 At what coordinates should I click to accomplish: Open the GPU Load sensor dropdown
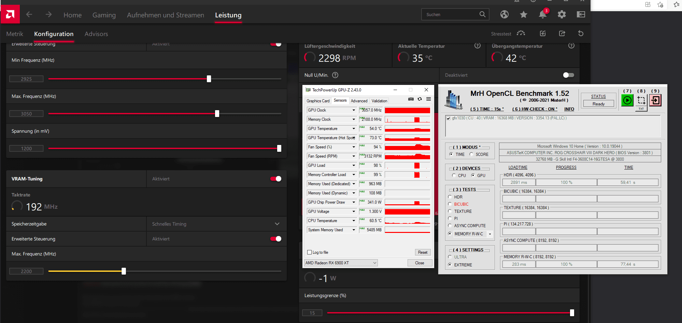coord(354,165)
